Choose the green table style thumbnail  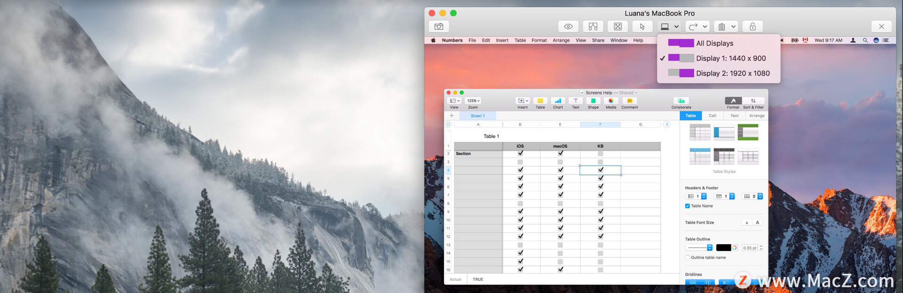coord(748,132)
